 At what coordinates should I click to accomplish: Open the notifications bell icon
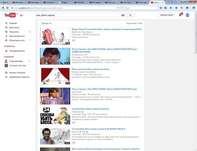[180, 15]
